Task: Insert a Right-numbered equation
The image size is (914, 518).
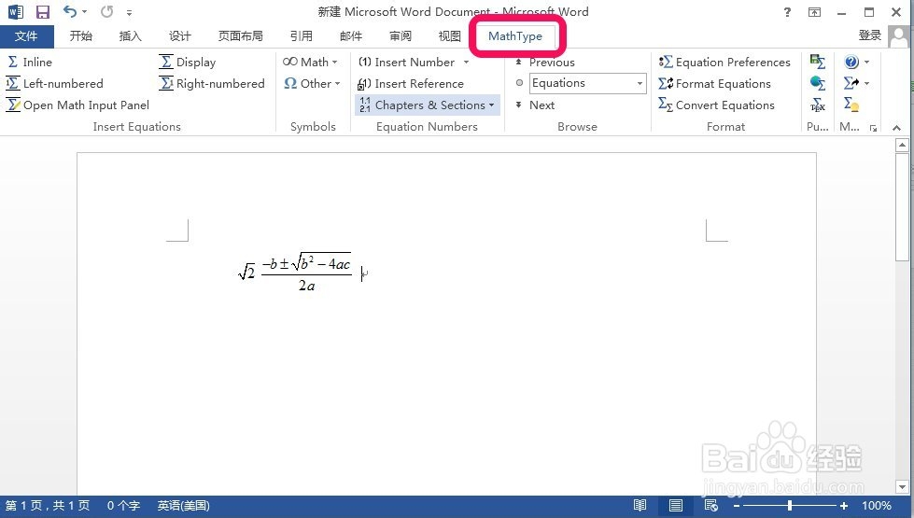Action: click(212, 83)
